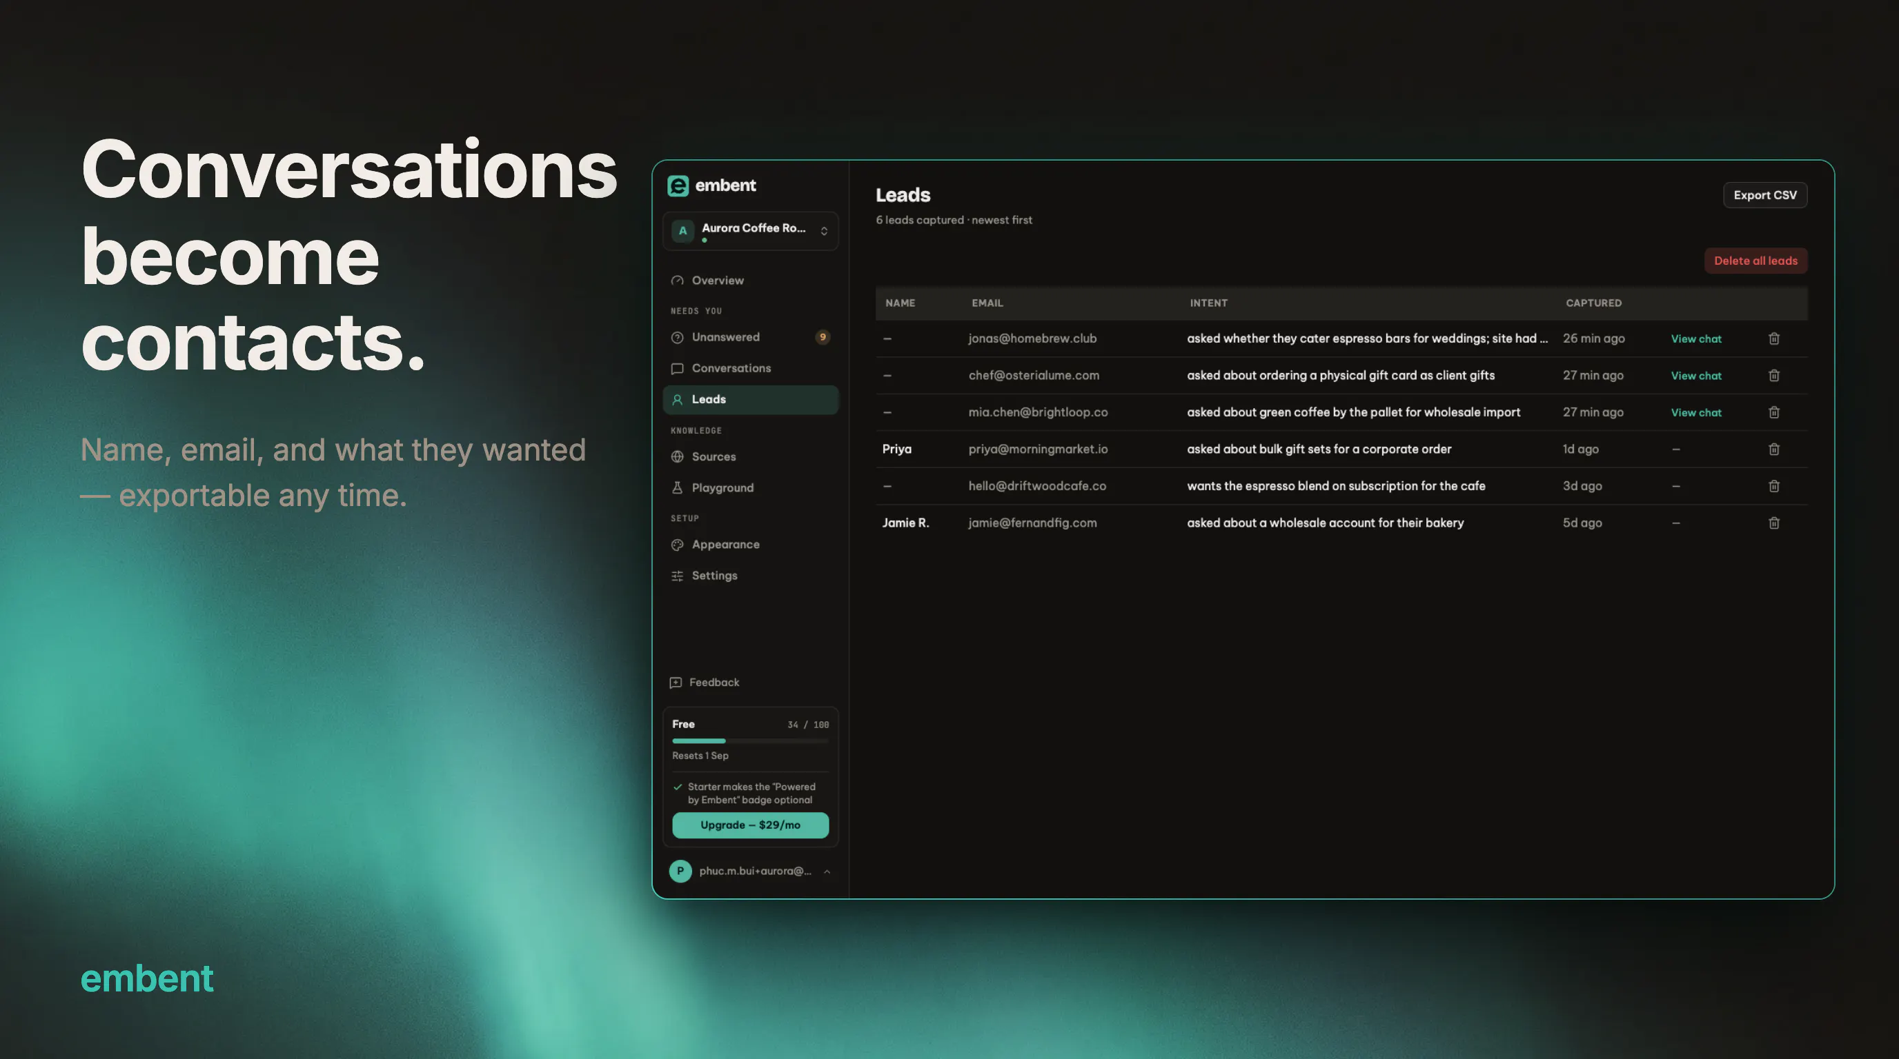
Task: Click the Starter badge optional note
Action: tap(751, 793)
